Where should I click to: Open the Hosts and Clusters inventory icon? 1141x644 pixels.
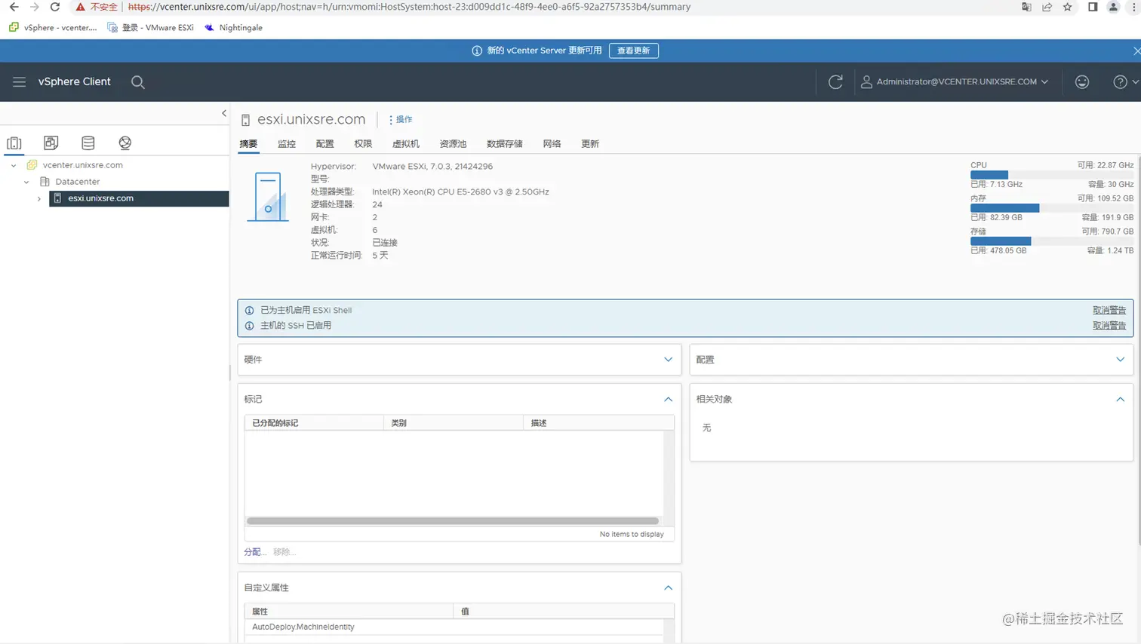click(14, 143)
